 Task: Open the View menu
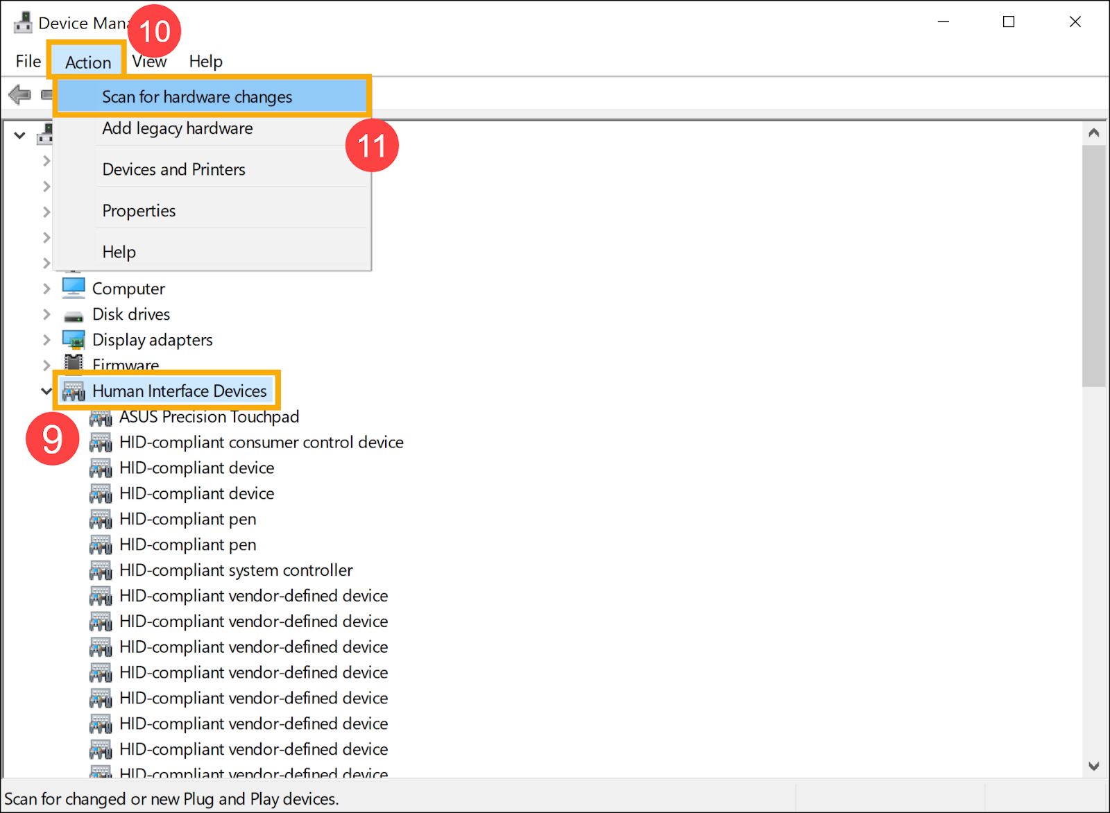149,61
